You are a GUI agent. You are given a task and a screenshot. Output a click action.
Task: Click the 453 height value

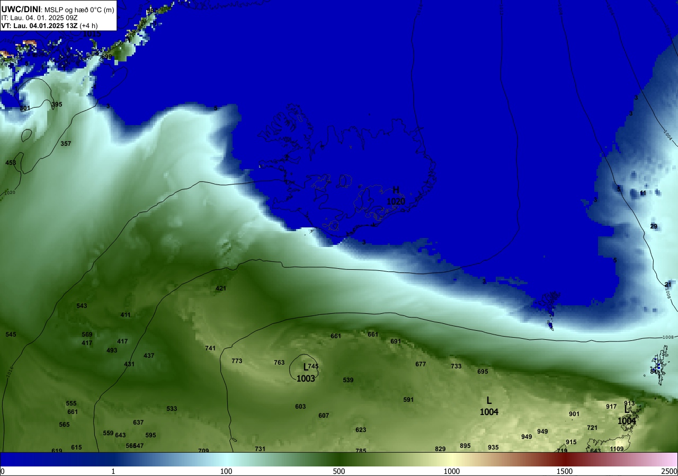click(x=11, y=163)
